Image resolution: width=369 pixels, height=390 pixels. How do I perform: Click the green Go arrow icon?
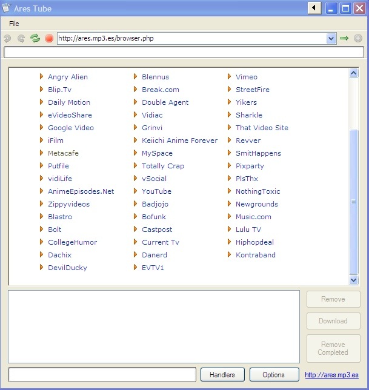click(344, 38)
